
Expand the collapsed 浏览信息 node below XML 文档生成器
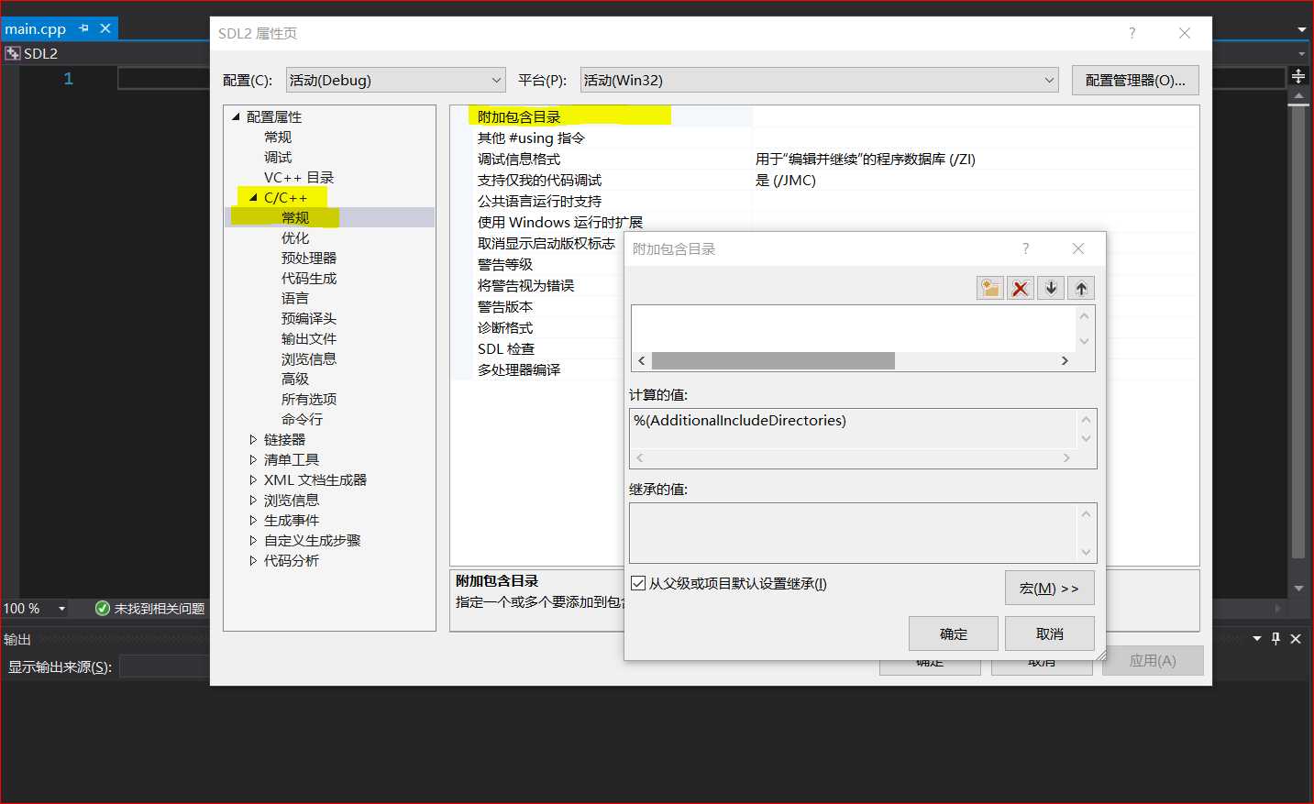[253, 500]
